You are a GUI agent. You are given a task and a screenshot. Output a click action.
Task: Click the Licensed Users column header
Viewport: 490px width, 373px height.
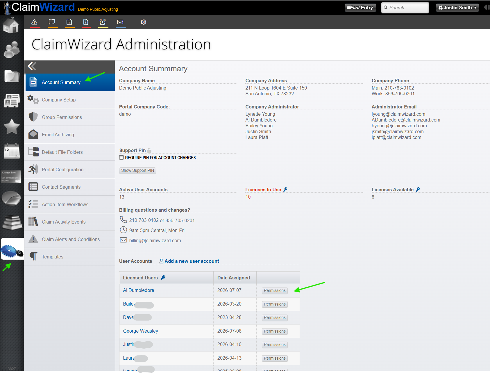coord(166,278)
